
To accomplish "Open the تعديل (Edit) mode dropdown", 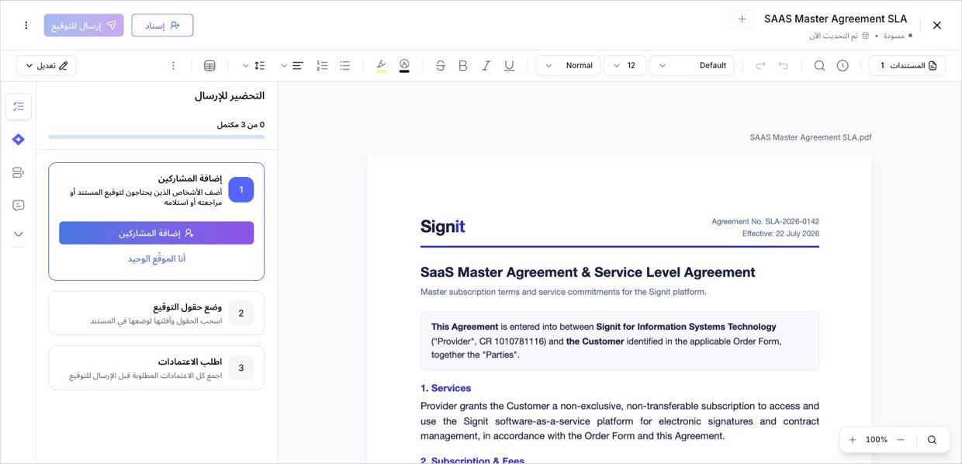I will [47, 66].
